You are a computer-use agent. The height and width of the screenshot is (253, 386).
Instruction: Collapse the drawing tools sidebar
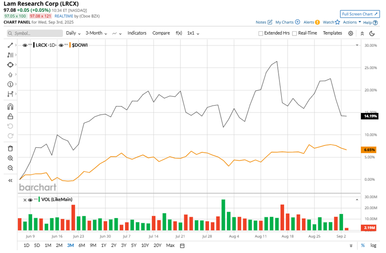point(10,181)
